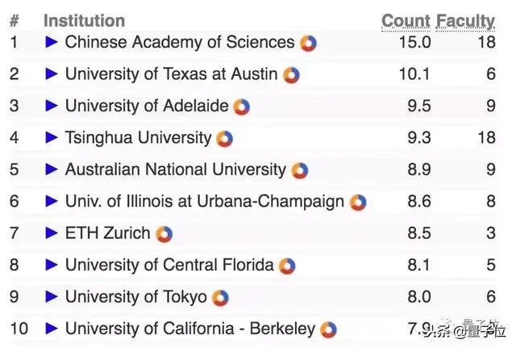View pie chart for Illinois at Urbana-Champaign
This screenshot has height=348, width=516.
[x=357, y=202]
